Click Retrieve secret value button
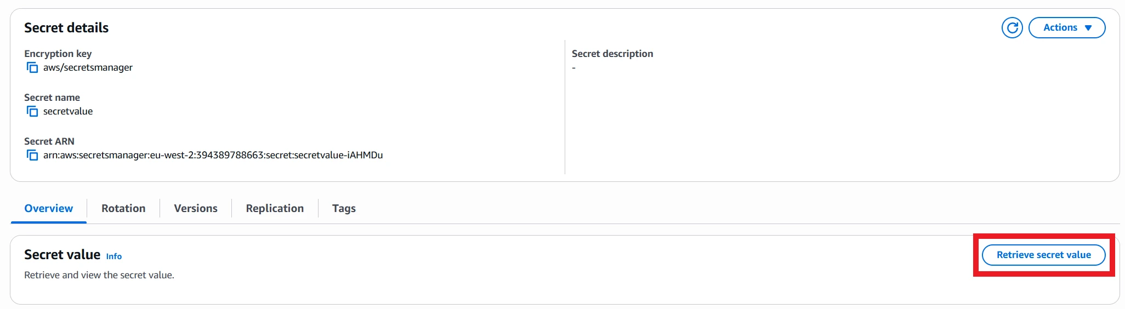1125x309 pixels. click(1043, 255)
